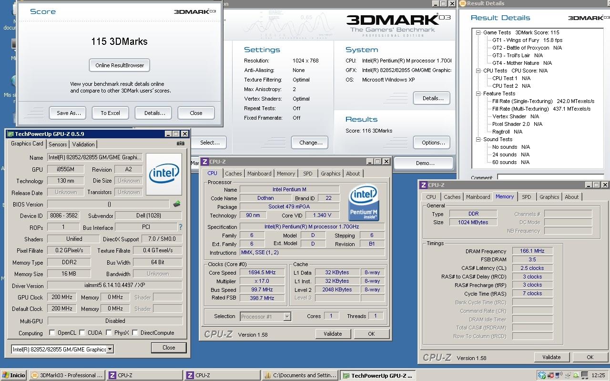Click the Intel logo in GPU-Z

pyautogui.click(x=164, y=174)
